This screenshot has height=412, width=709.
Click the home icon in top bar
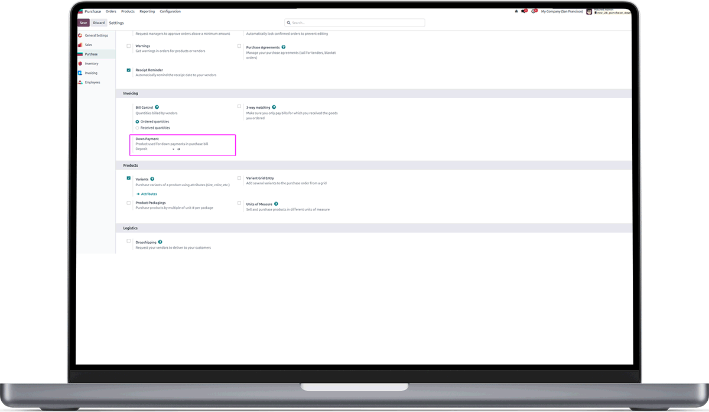[x=516, y=11]
